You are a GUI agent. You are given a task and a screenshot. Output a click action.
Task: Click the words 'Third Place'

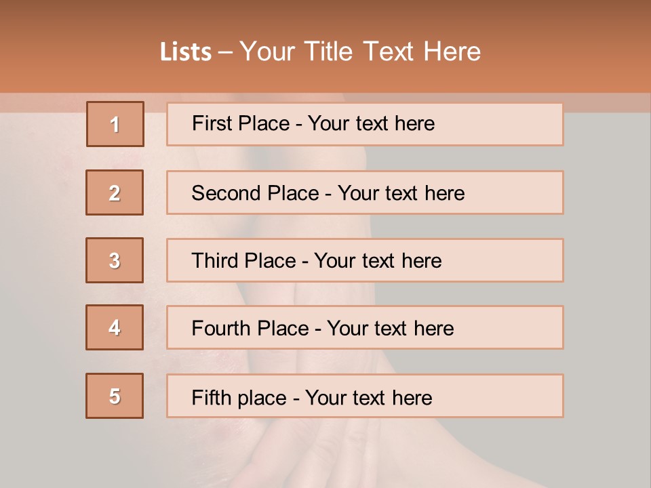[x=243, y=260]
